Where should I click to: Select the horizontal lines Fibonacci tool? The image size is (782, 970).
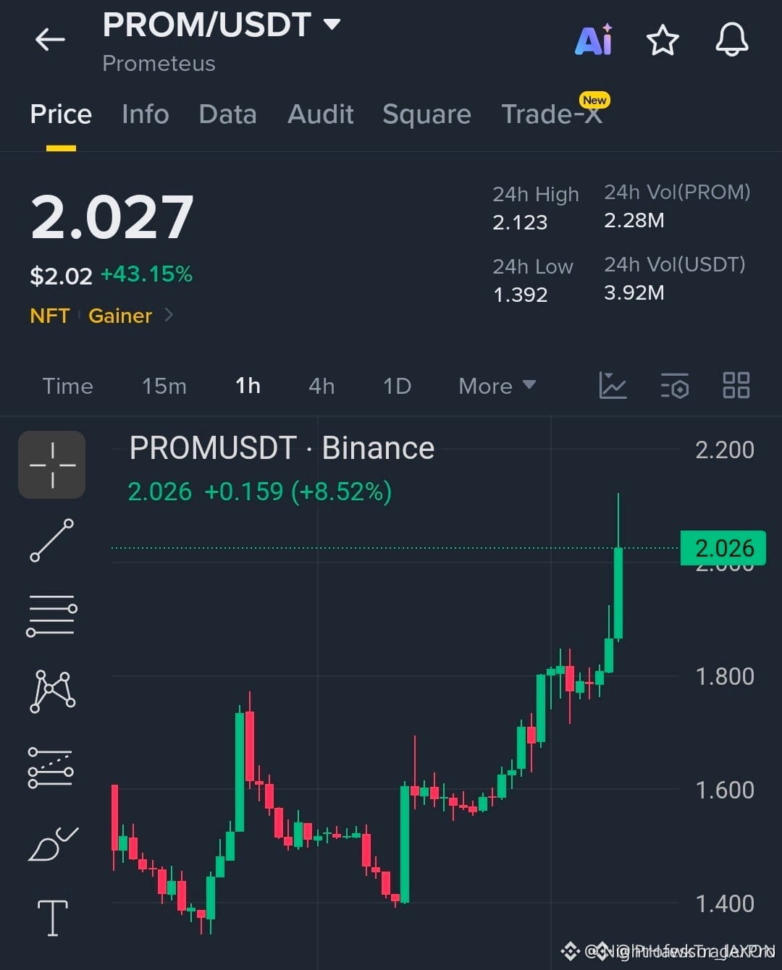pyautogui.click(x=52, y=616)
